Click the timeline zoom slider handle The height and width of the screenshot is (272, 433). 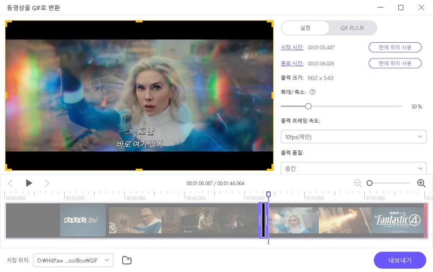(370, 183)
